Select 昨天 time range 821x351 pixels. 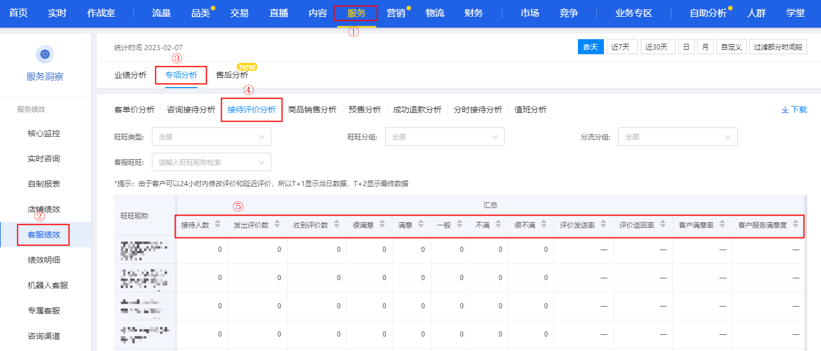pos(591,47)
